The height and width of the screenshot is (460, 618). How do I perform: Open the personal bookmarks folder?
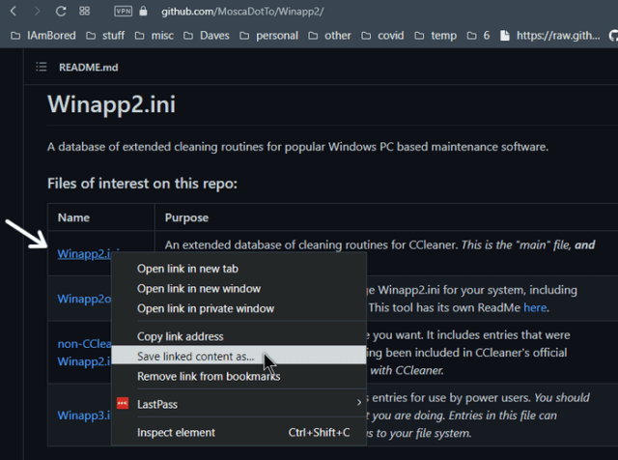[x=269, y=36]
